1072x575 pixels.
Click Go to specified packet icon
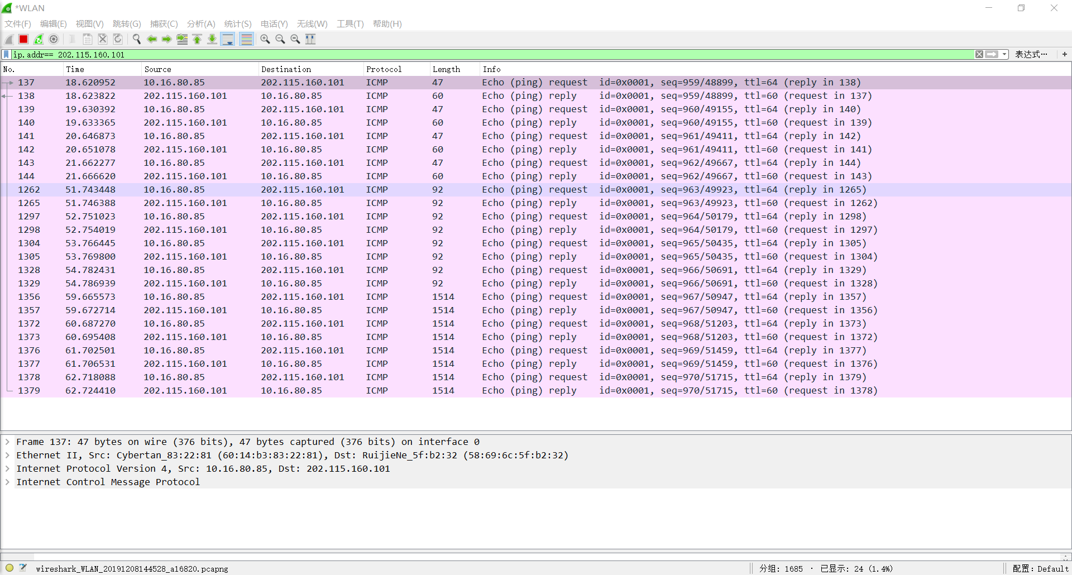pos(182,39)
